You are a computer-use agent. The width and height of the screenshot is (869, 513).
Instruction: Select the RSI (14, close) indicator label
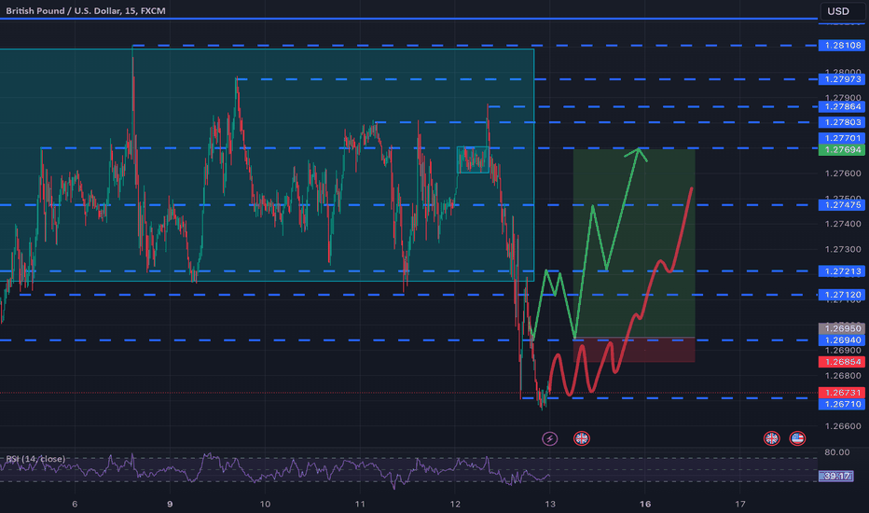(x=35, y=459)
